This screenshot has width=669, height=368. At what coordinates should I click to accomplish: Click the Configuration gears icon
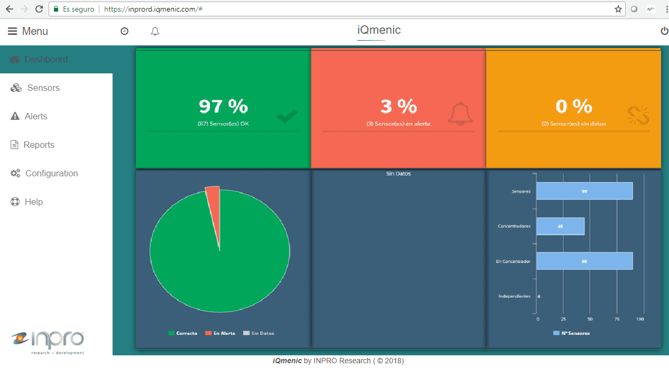coord(15,173)
